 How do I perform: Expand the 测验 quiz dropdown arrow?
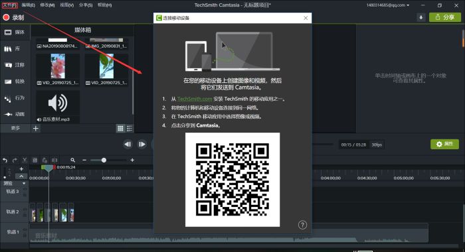click(24, 184)
